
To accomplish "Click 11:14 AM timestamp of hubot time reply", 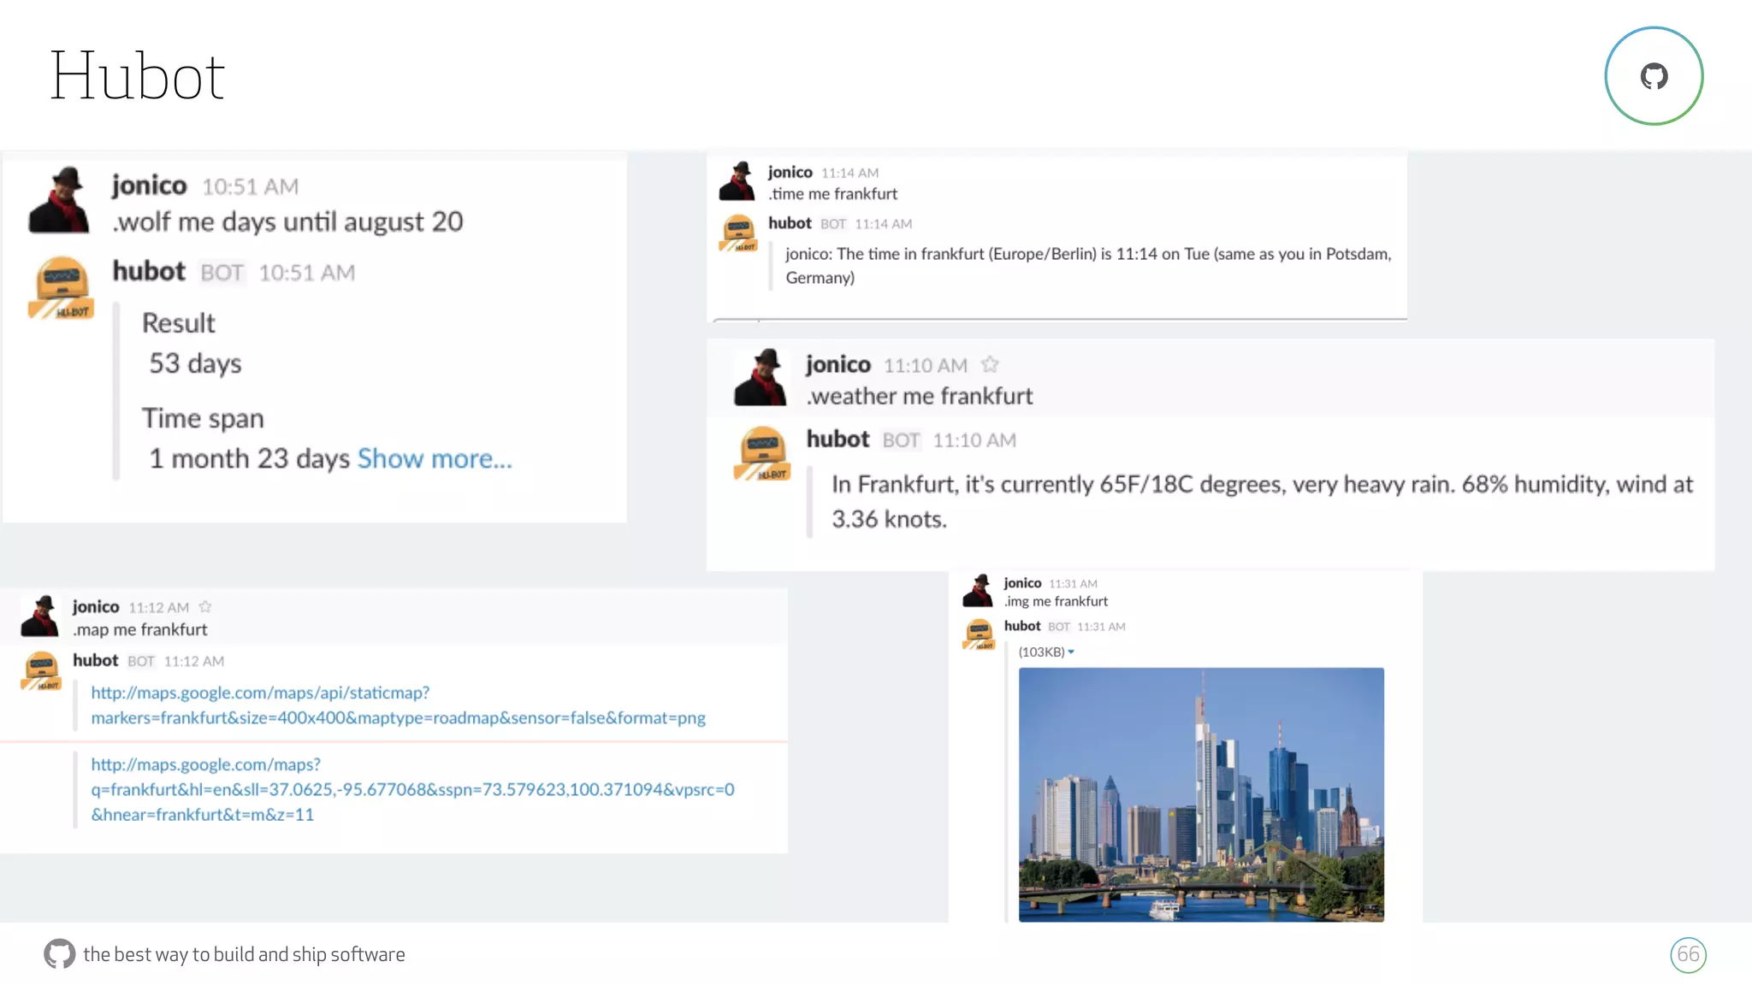I will coord(883,224).
